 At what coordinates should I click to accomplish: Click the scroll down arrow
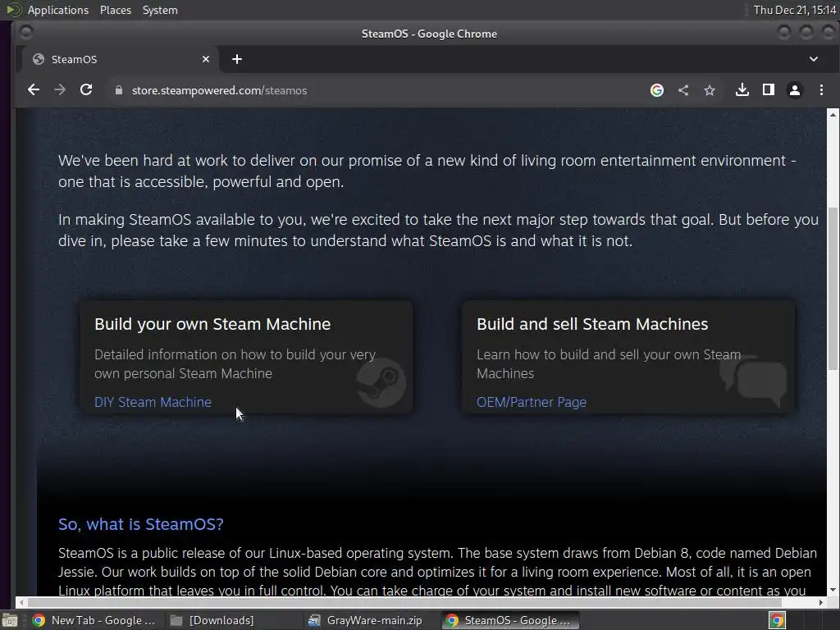point(833,590)
